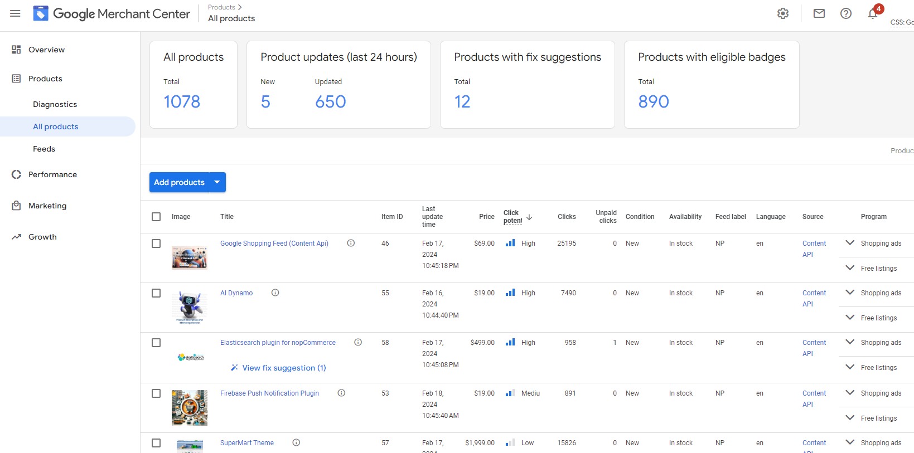The width and height of the screenshot is (914, 453).
Task: Check the Elasticsearch plugin row checkbox
Action: (156, 343)
